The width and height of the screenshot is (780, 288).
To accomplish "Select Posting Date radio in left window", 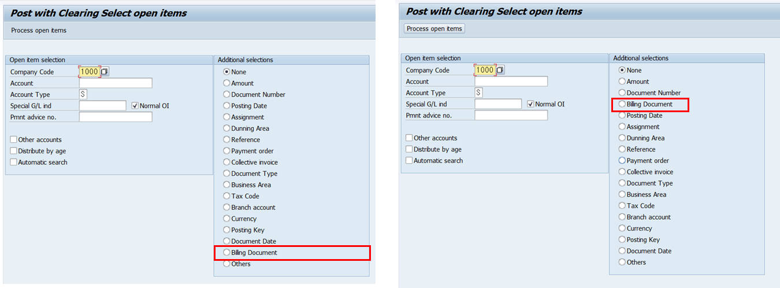I will coord(226,106).
